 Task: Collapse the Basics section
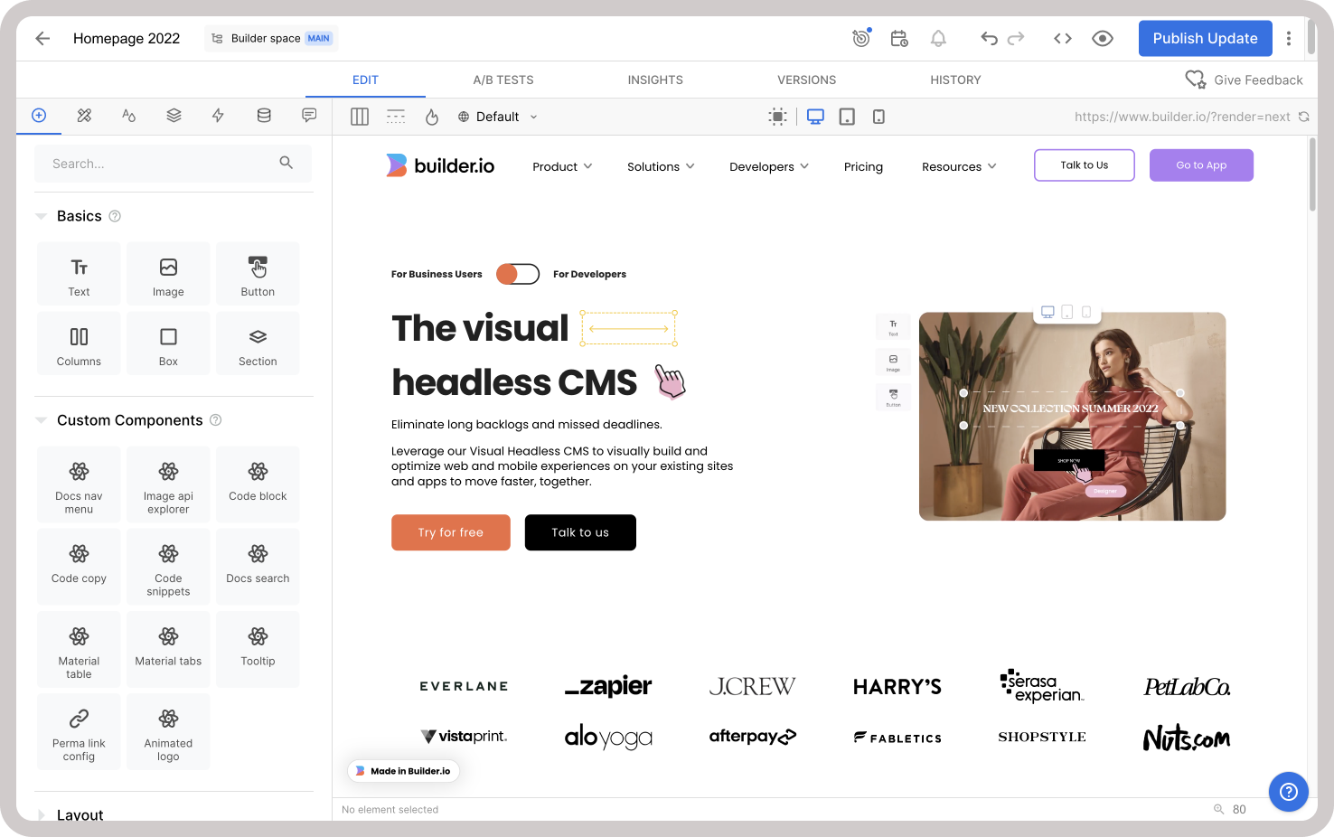pos(41,216)
